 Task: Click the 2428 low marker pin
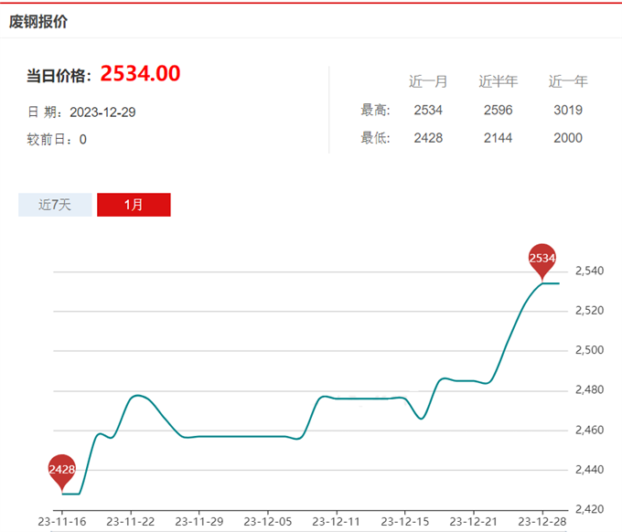[x=62, y=473]
